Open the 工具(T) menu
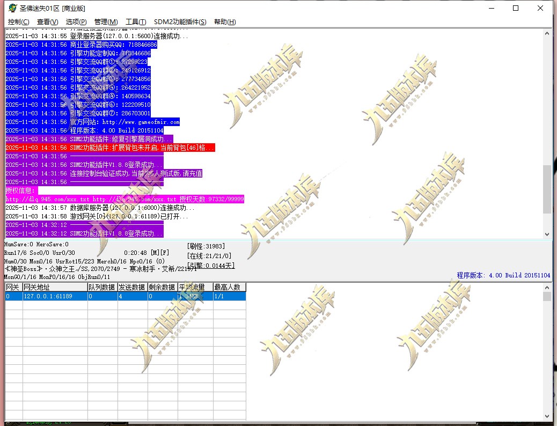The width and height of the screenshot is (557, 426). tap(136, 22)
